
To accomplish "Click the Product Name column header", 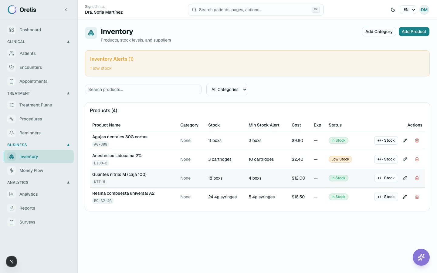I will pyautogui.click(x=107, y=125).
